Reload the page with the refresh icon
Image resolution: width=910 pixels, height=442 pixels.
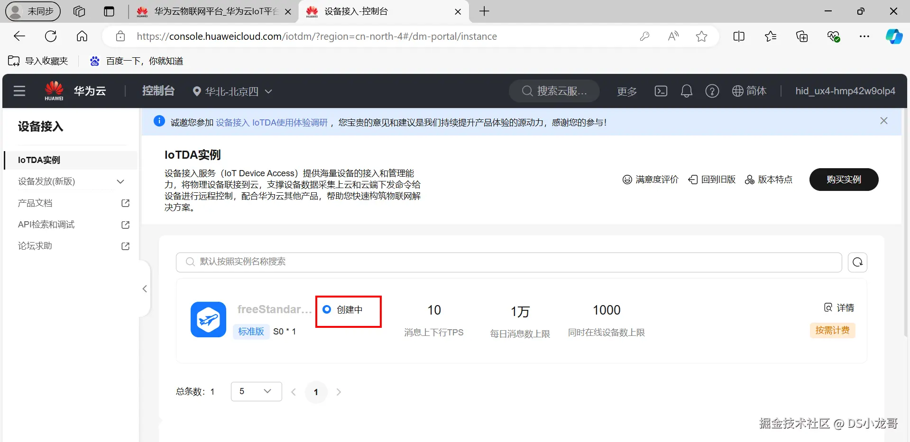51,36
